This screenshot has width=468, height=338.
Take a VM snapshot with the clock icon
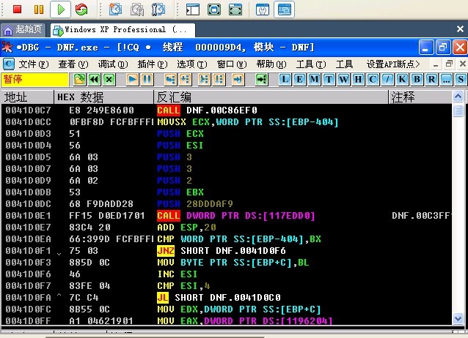[x=115, y=10]
